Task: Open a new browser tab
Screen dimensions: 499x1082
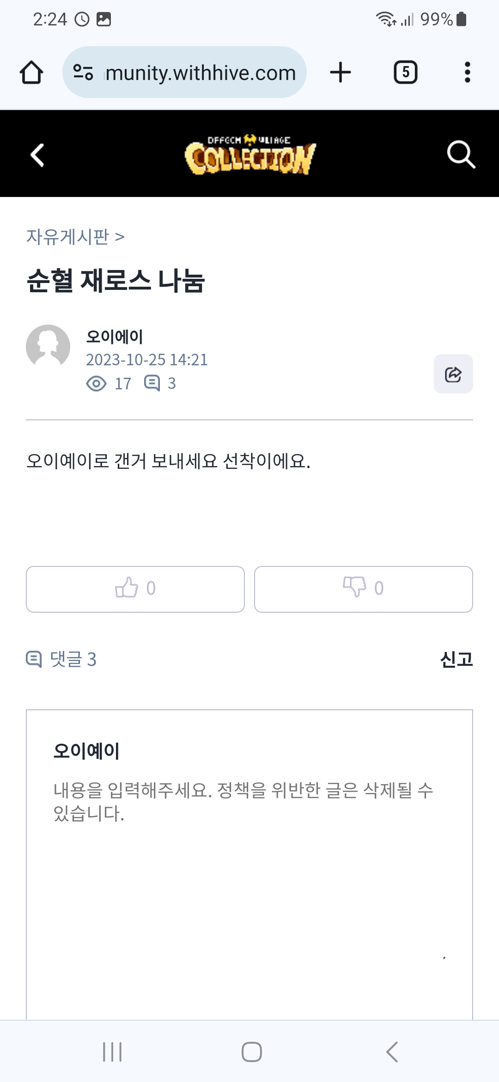Action: (341, 72)
